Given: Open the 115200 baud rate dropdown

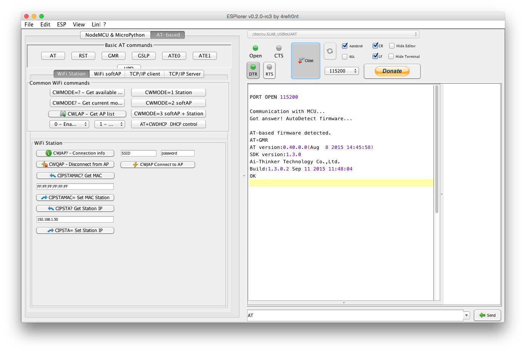Looking at the screenshot, I should click(x=342, y=71).
